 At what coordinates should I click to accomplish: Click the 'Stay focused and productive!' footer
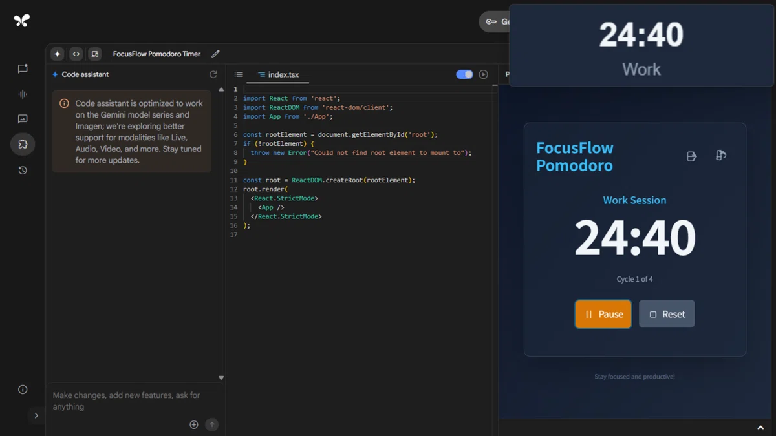pyautogui.click(x=634, y=376)
